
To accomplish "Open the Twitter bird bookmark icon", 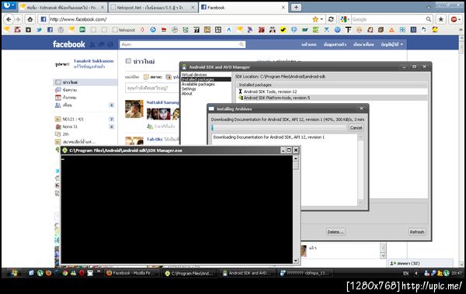I will [x=39, y=29].
